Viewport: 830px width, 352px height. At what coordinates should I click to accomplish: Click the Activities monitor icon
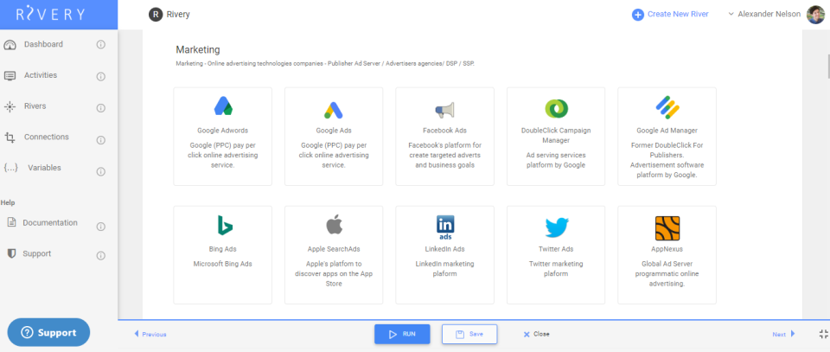(x=10, y=76)
